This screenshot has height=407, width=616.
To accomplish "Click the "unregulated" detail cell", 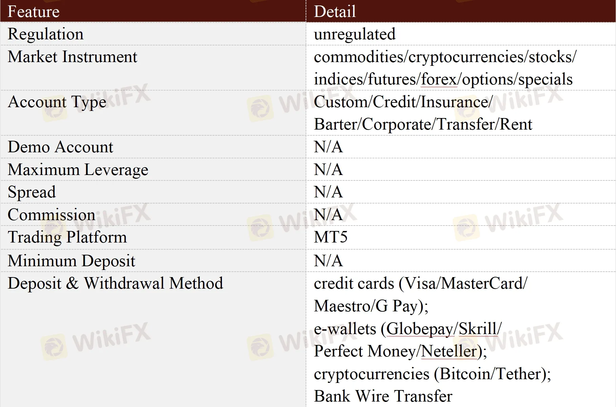I will [354, 34].
